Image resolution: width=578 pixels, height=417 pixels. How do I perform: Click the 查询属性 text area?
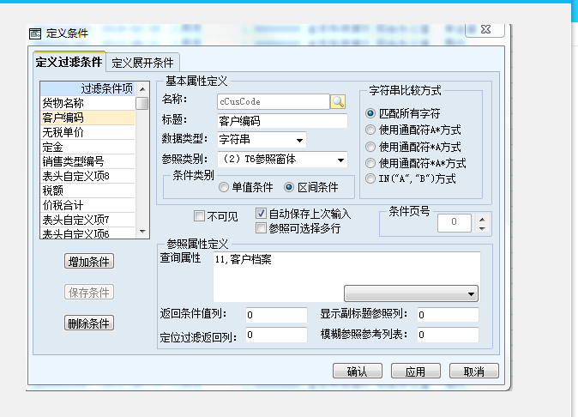click(x=346, y=276)
